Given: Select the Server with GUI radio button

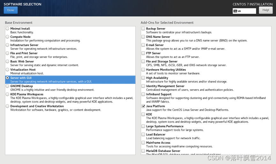Looking at the screenshot, I should (7, 78).
